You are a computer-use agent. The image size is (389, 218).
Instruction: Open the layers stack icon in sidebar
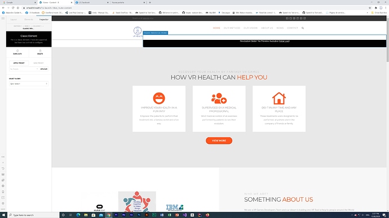(3, 180)
